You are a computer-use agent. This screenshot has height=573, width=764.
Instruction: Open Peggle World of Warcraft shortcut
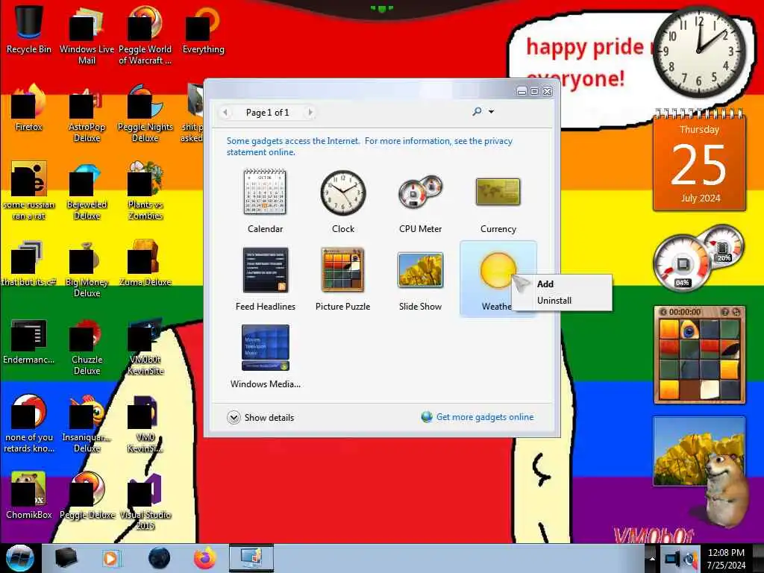(145, 35)
